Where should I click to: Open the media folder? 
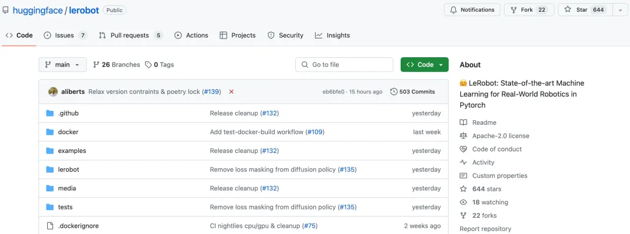tap(67, 188)
